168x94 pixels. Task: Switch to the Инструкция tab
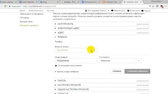point(91,2)
